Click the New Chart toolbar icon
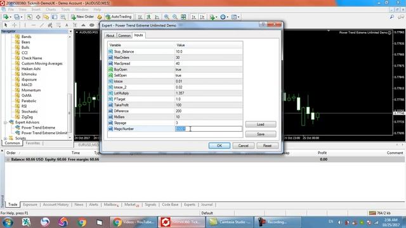Image resolution: width=406 pixels, height=228 pixels. 6,17
